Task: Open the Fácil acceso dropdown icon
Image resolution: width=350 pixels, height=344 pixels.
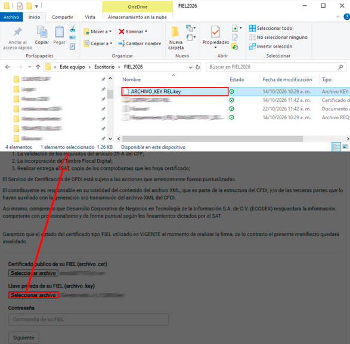Action: tap(191, 37)
